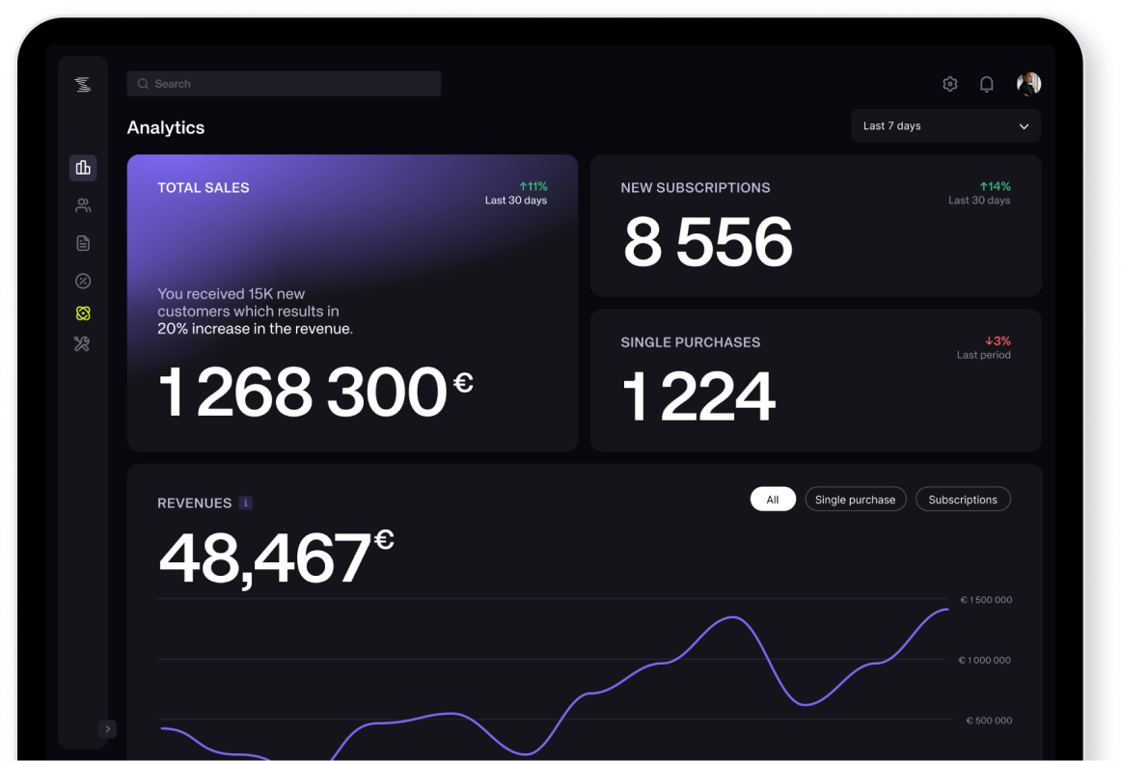Viewport: 1121px width, 761px height.
Task: Open the percent Discounts icon in the sidebar
Action: [x=83, y=281]
